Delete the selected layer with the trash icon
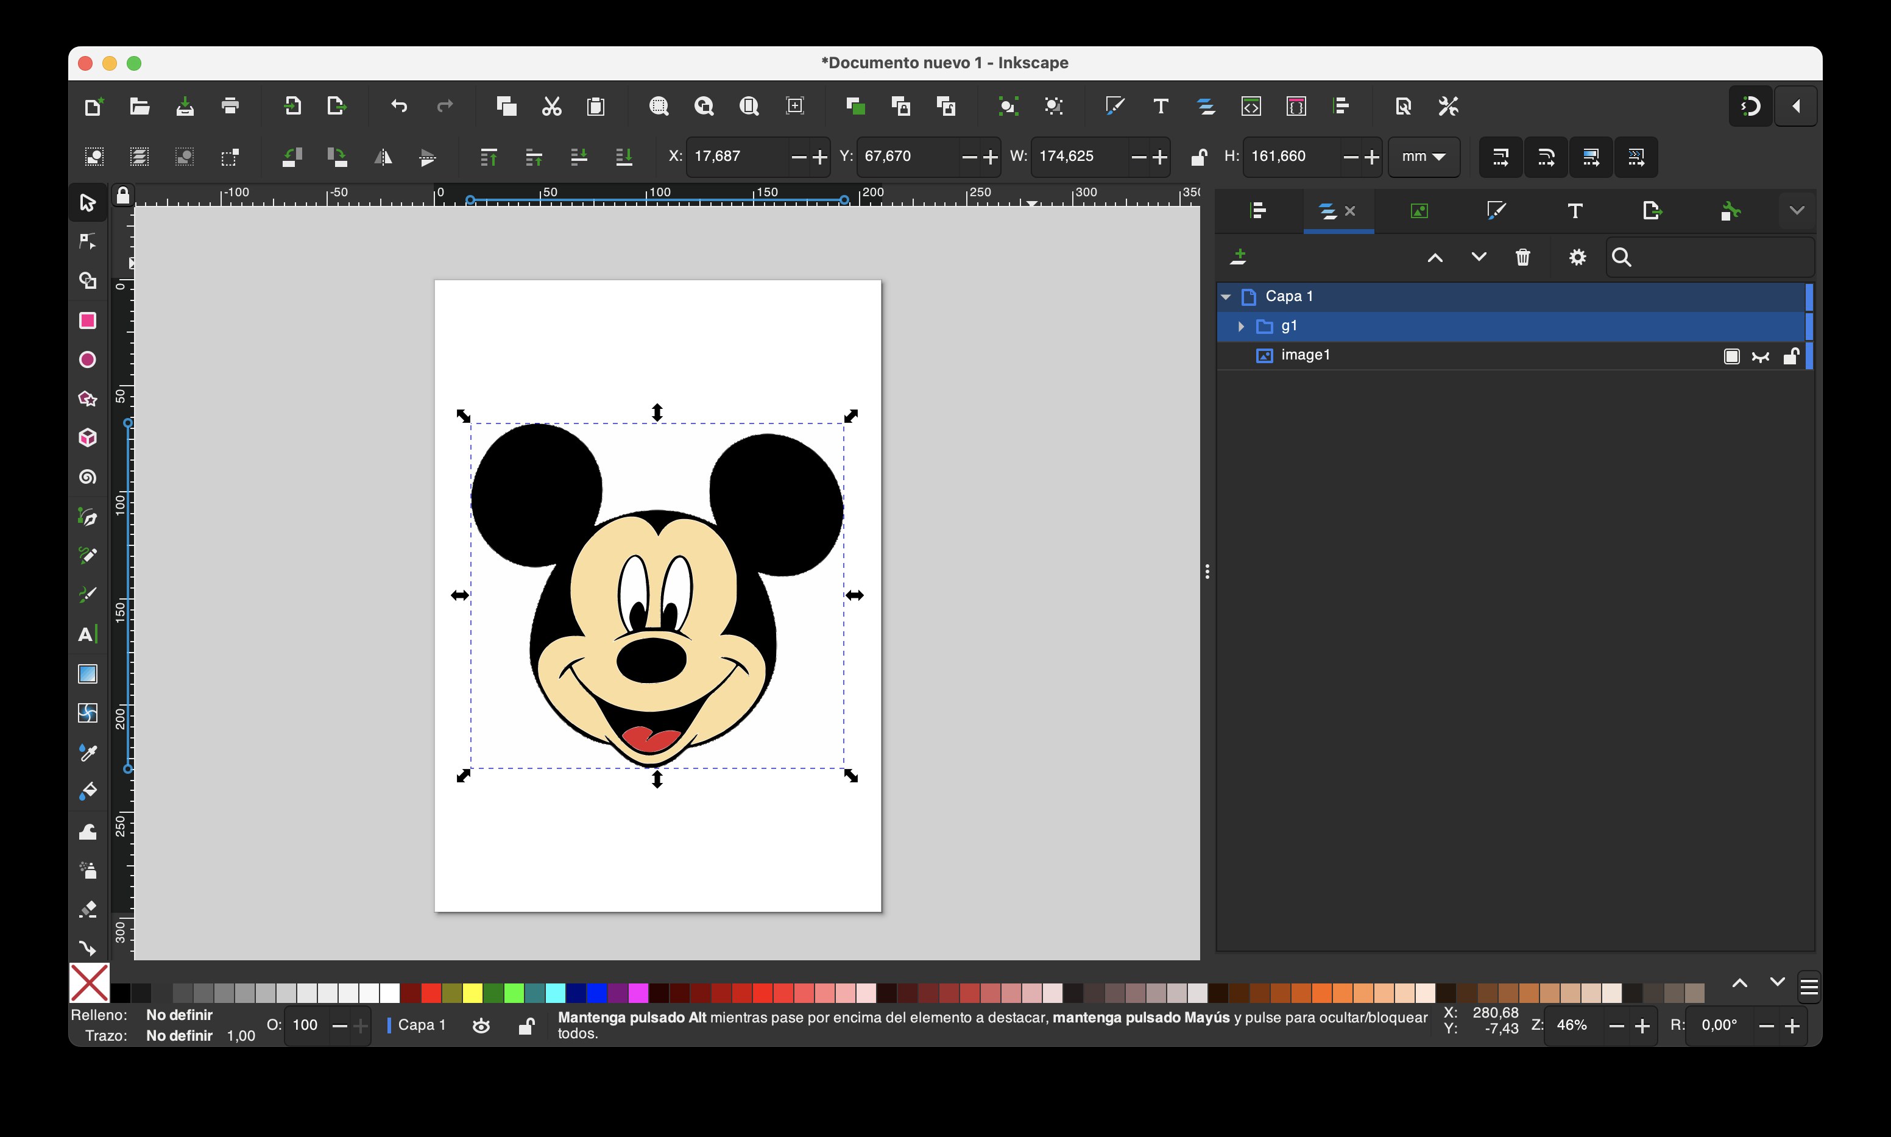Screen dimensions: 1891x1137 click(x=1522, y=257)
